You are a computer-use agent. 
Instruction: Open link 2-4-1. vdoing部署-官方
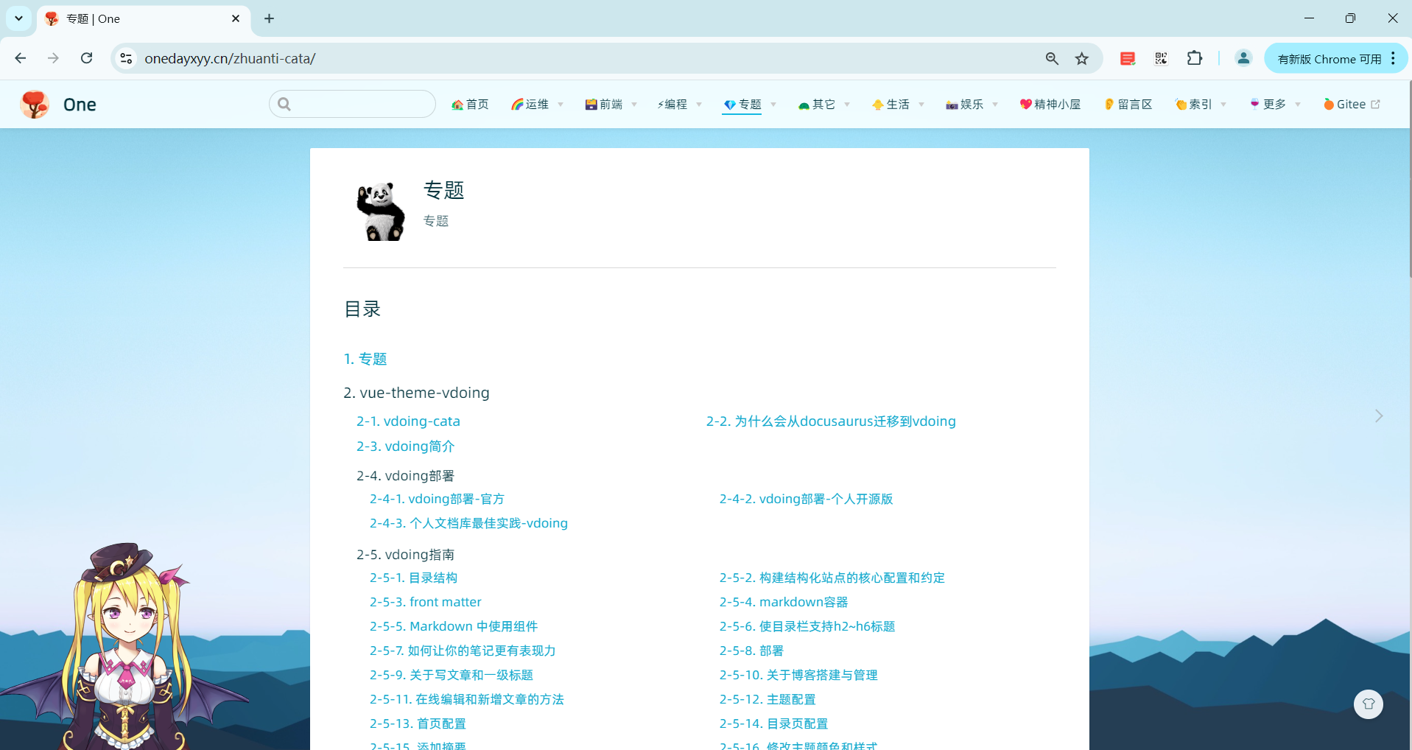(x=437, y=499)
